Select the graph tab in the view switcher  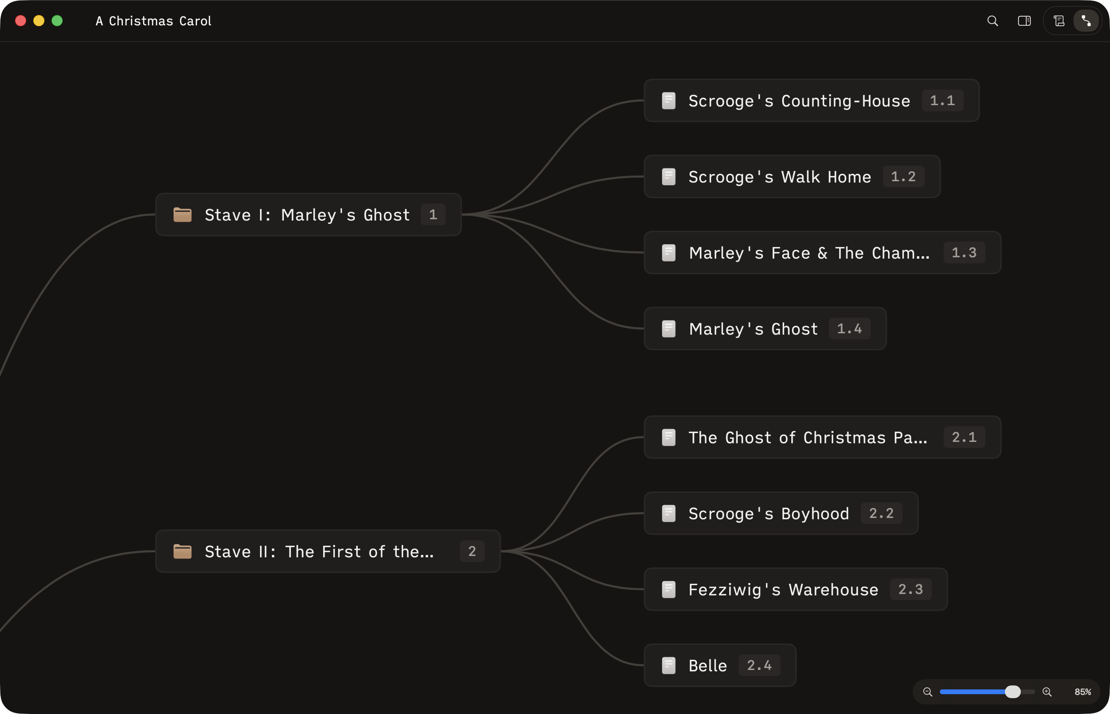click(1087, 21)
